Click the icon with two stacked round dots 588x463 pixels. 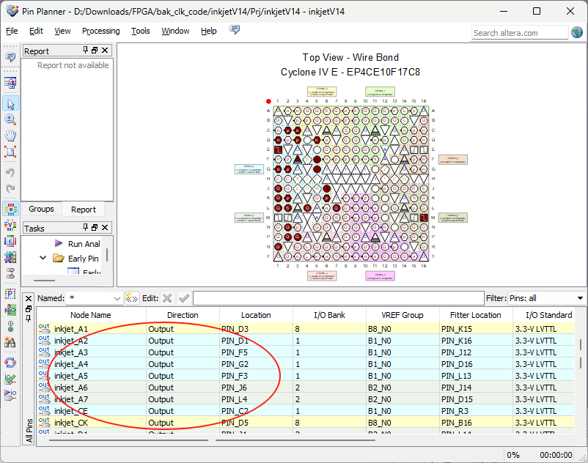[10, 326]
